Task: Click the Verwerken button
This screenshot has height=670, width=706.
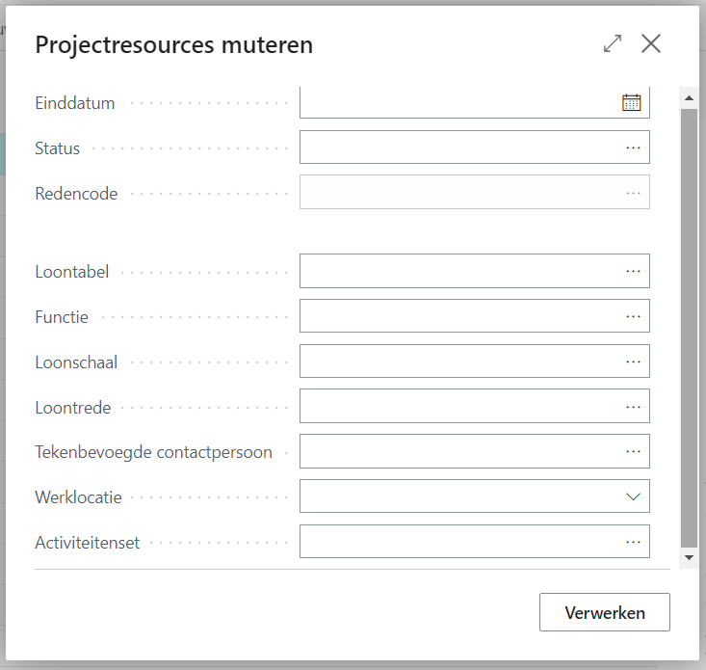Action: 604,612
